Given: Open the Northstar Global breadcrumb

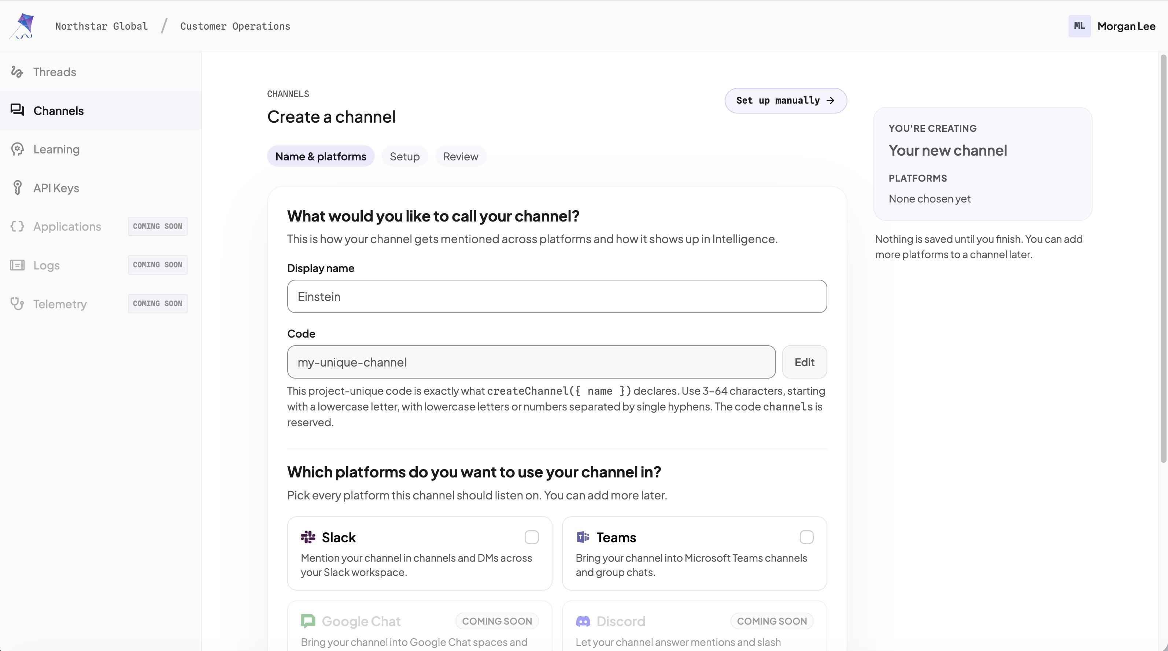Looking at the screenshot, I should click(x=101, y=26).
